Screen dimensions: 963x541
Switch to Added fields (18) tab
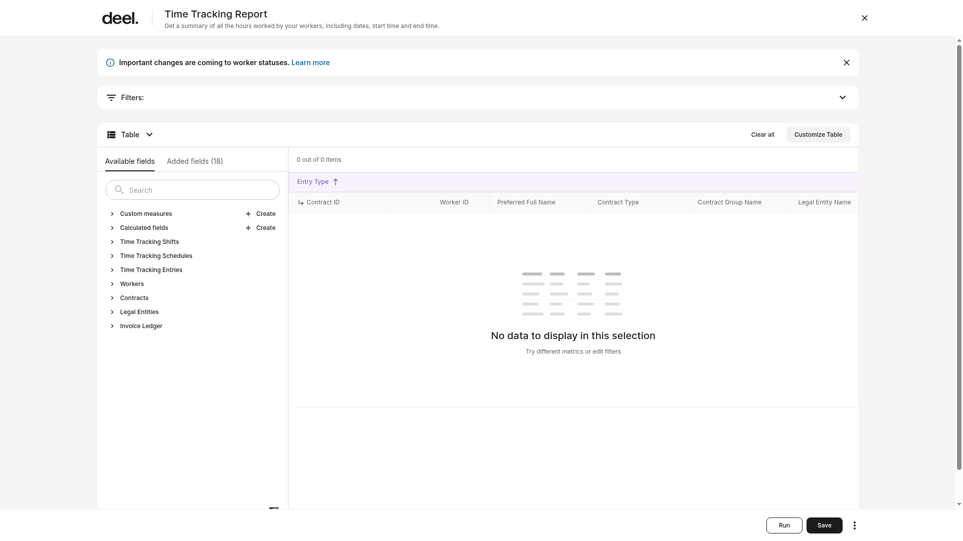[195, 161]
